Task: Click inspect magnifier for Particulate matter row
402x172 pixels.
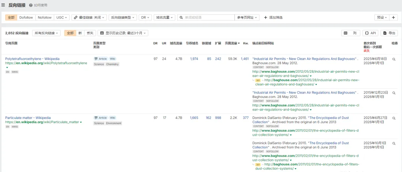Action: click(394, 118)
